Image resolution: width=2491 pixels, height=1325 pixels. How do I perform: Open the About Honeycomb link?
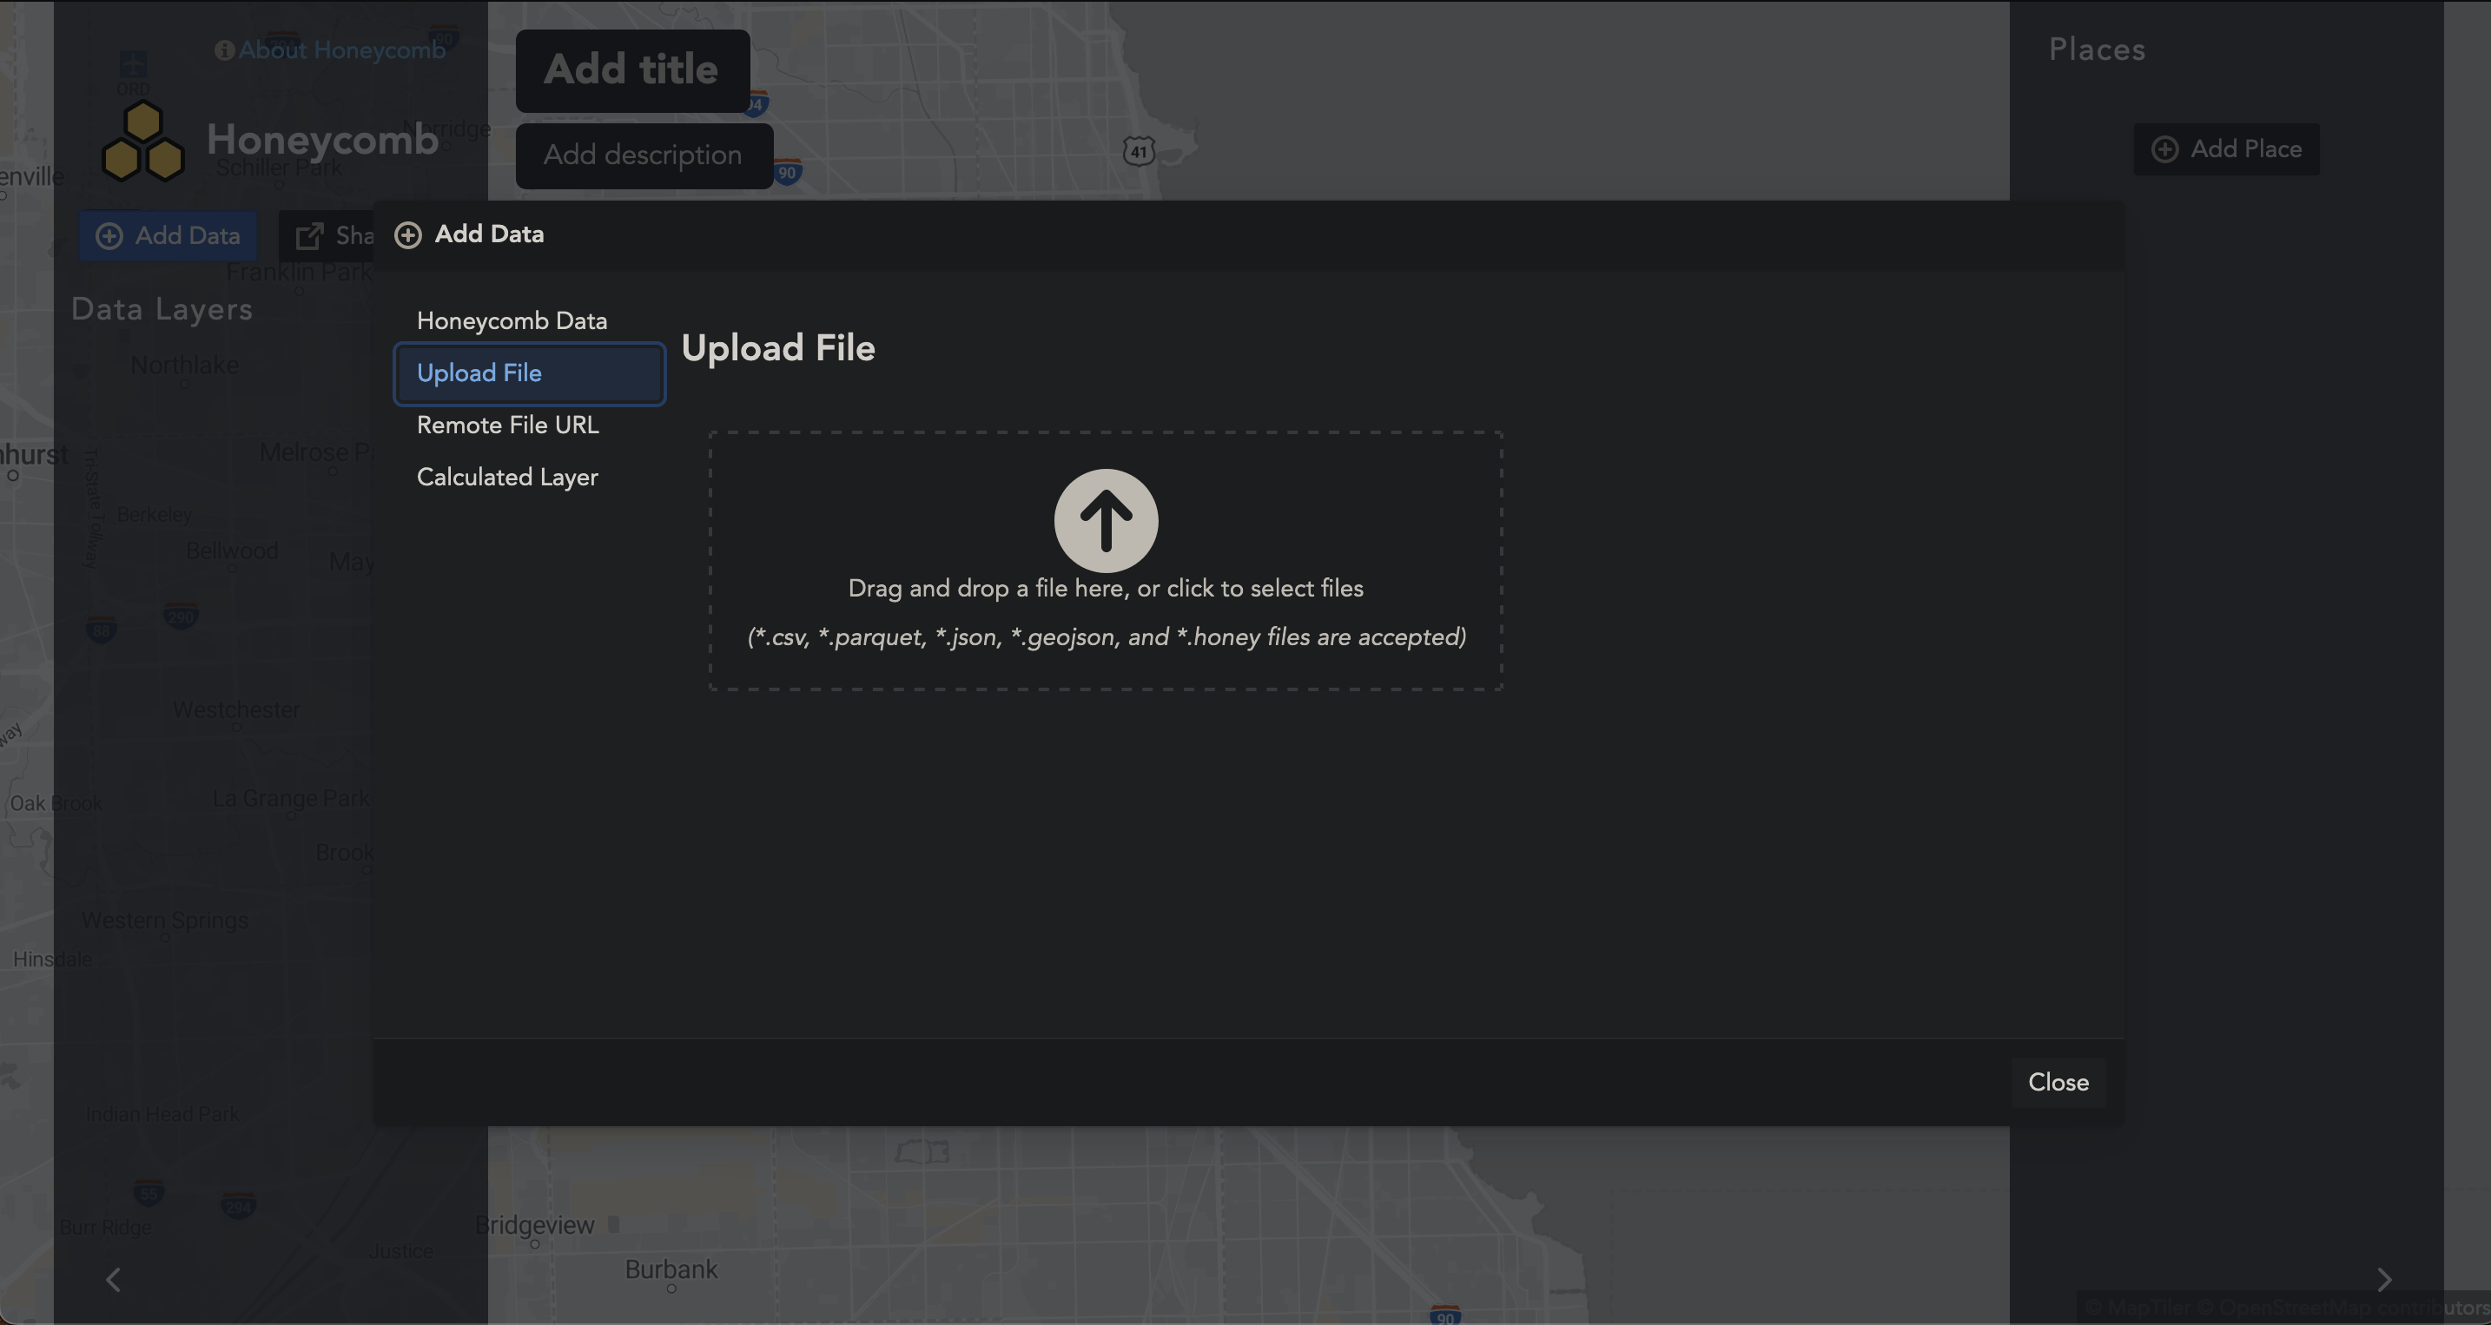[343, 49]
